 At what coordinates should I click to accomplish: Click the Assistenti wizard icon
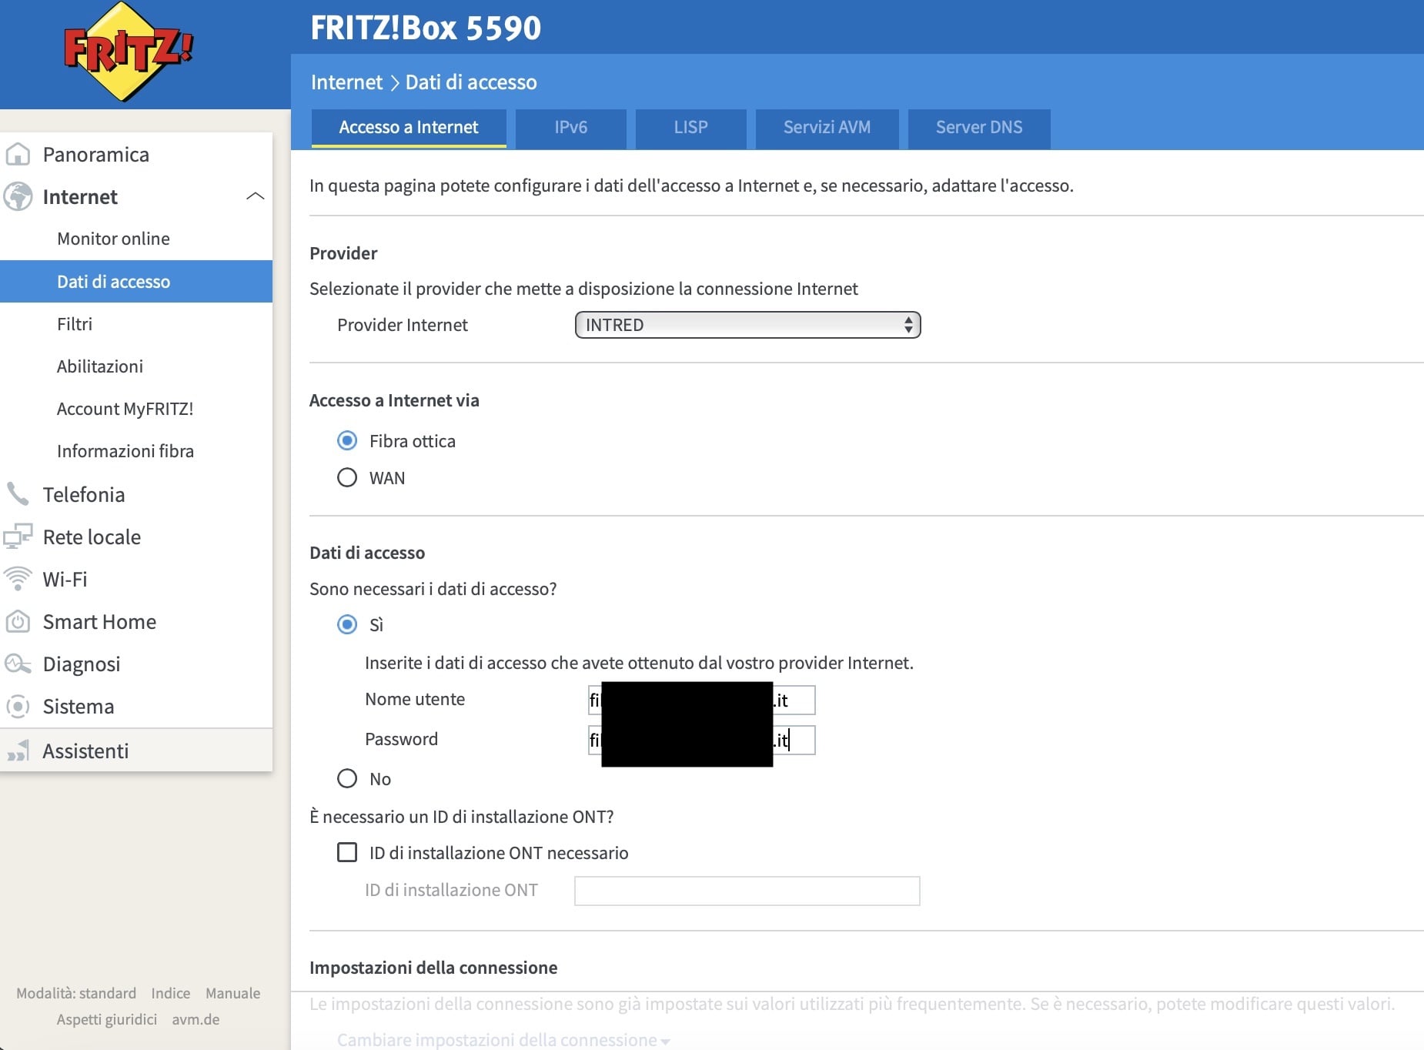click(18, 751)
